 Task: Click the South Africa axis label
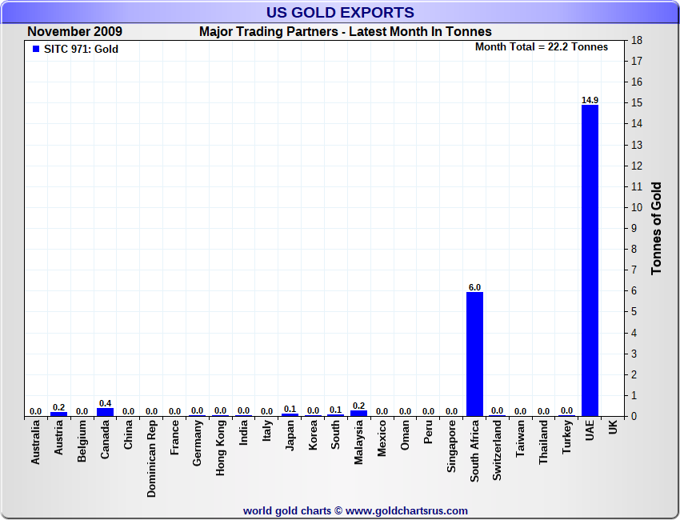(x=474, y=450)
